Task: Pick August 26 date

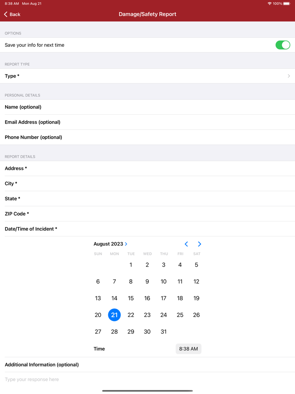Action: point(196,315)
